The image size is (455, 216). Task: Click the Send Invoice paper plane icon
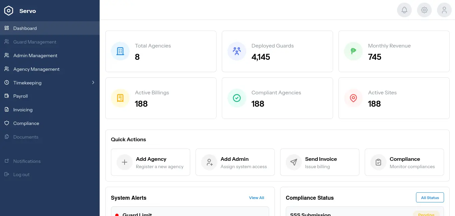tap(293, 162)
